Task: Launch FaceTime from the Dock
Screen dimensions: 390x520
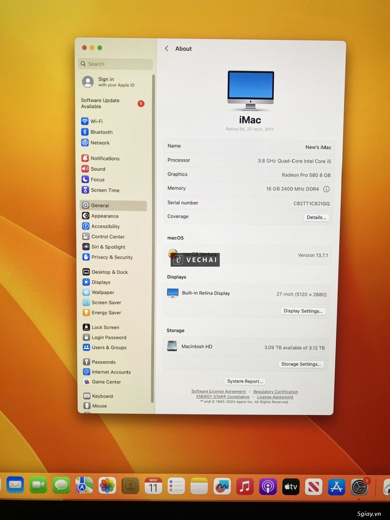Action: (x=38, y=485)
